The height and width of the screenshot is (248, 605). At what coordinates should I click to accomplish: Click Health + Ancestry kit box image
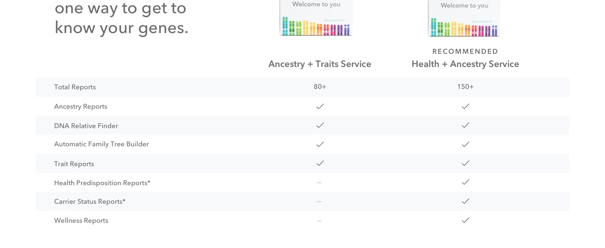click(x=464, y=19)
